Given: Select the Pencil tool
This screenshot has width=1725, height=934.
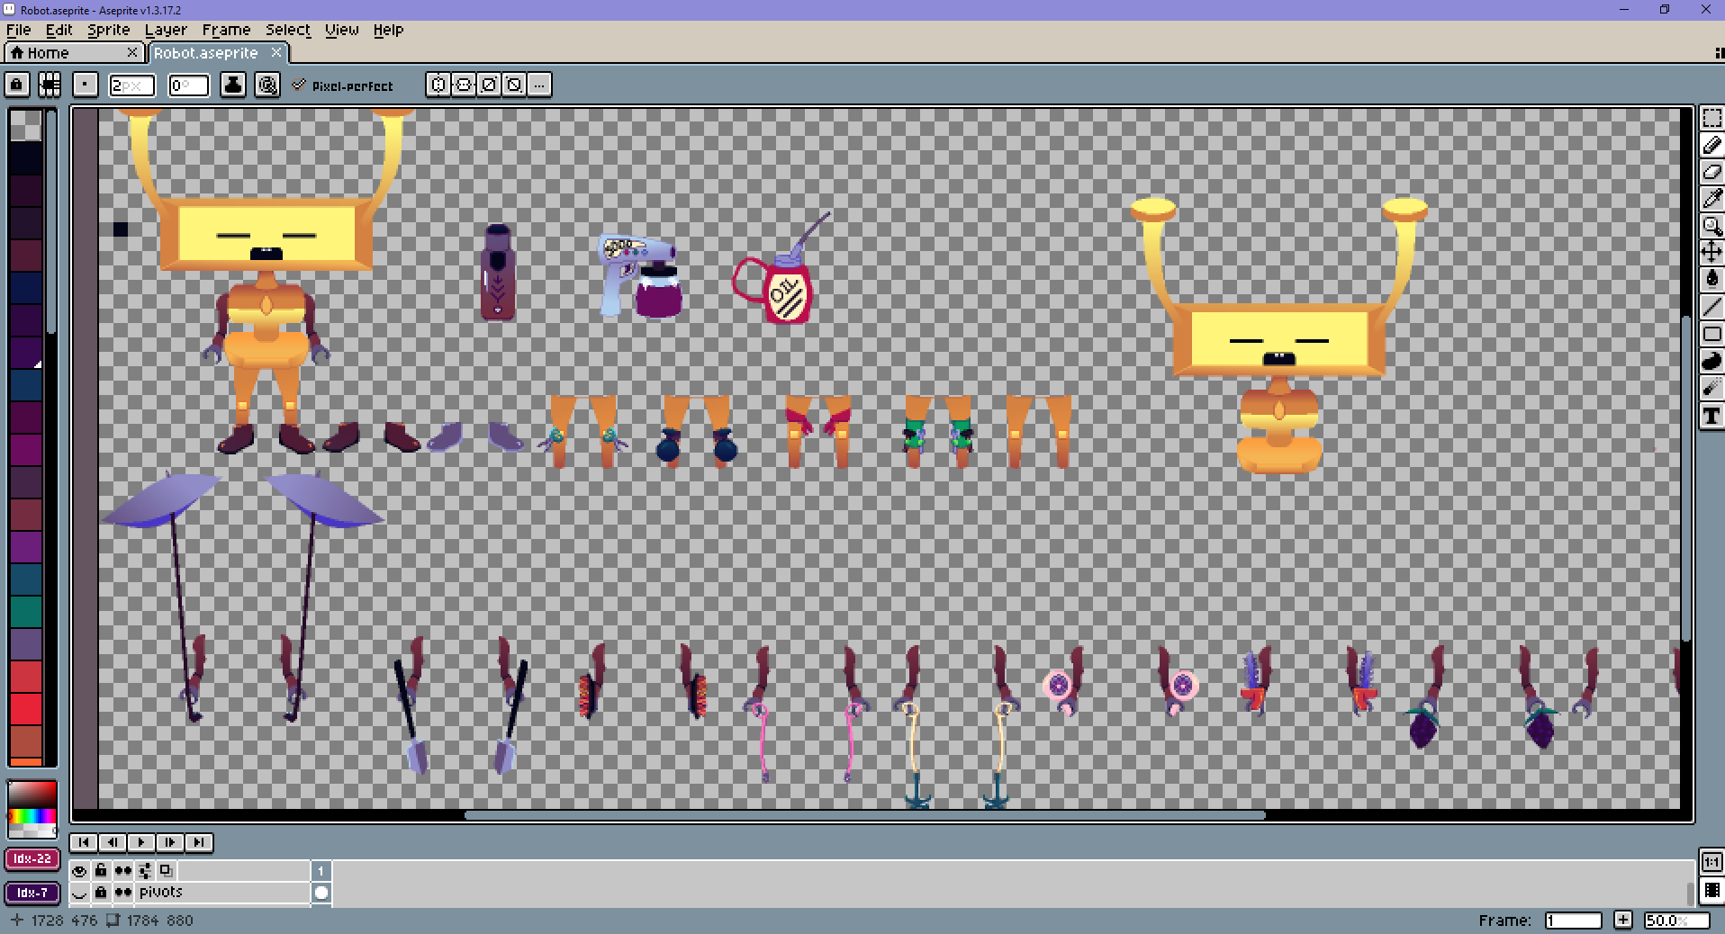Looking at the screenshot, I should (x=1711, y=145).
